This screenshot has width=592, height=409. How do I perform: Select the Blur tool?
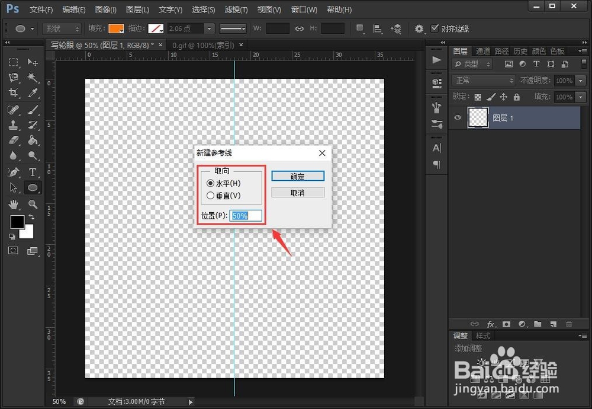pyautogui.click(x=14, y=156)
